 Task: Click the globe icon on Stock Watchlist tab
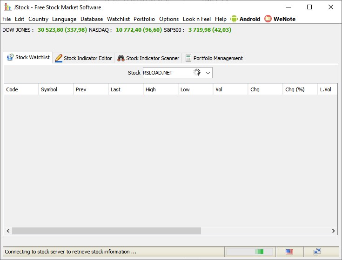(x=10, y=57)
